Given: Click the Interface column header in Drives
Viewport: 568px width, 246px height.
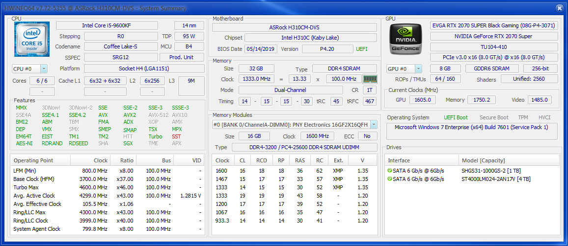Looking at the screenshot, I should click(x=422, y=160).
